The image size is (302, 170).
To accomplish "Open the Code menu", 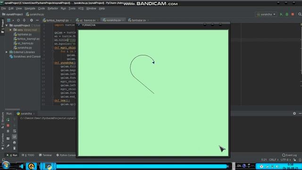I will (42, 8).
